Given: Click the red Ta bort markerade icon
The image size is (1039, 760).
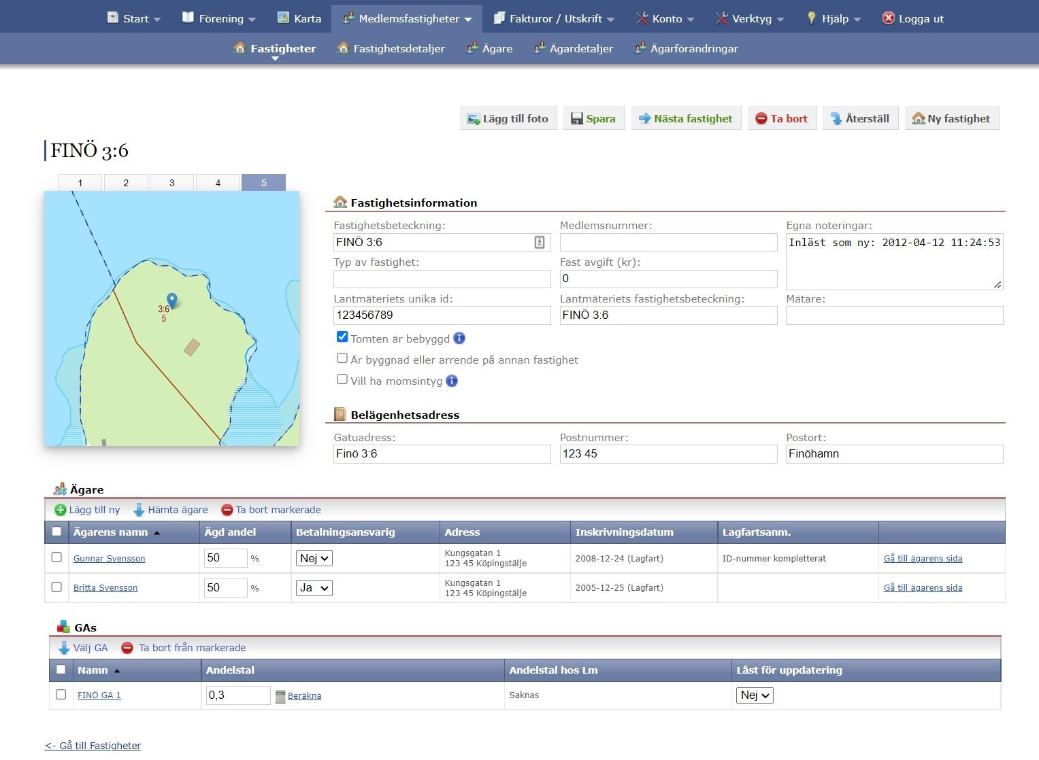Looking at the screenshot, I should (227, 510).
